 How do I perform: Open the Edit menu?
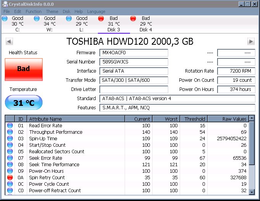(18, 11)
